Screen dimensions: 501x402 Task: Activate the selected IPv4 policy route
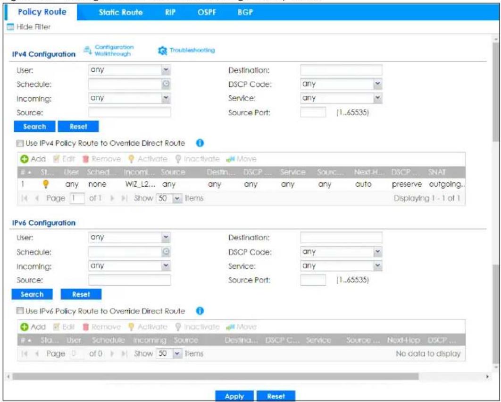pyautogui.click(x=148, y=159)
